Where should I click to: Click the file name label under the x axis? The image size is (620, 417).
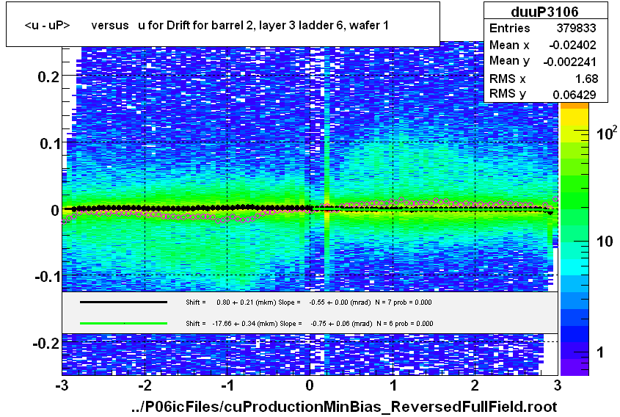(x=344, y=406)
